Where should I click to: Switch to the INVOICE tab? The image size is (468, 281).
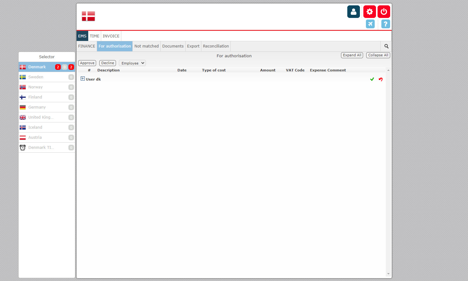(111, 36)
